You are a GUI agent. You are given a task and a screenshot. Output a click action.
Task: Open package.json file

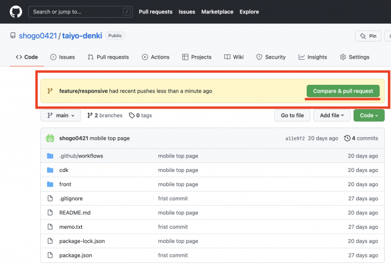[76, 255]
